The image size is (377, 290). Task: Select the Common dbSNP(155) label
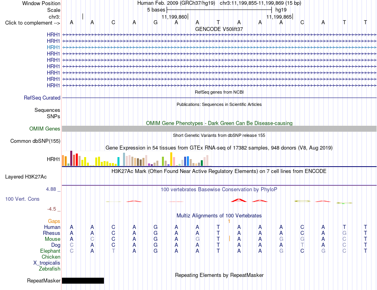click(x=35, y=141)
